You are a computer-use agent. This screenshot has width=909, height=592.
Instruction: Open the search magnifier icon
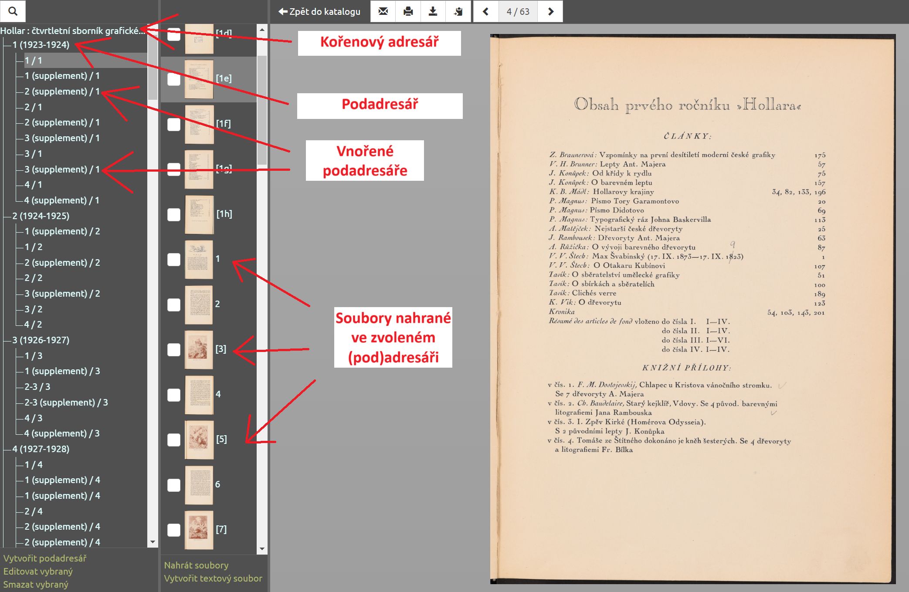13,11
